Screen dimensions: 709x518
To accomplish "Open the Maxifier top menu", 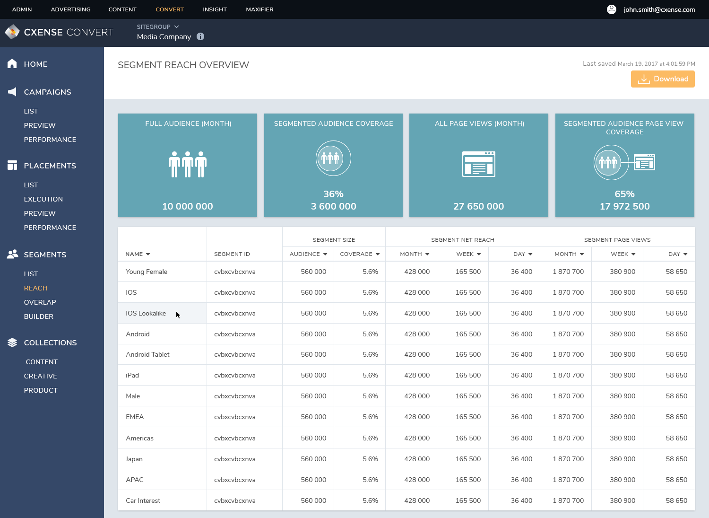I will 259,9.
